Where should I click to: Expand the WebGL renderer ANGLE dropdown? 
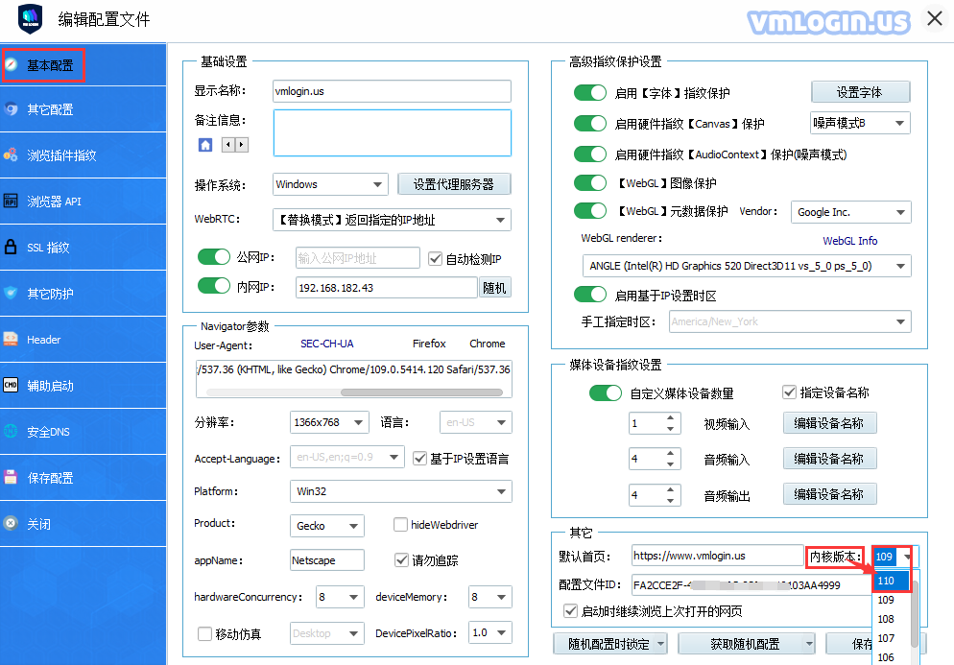pos(747,266)
